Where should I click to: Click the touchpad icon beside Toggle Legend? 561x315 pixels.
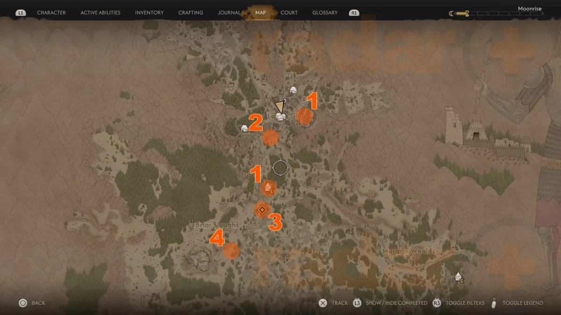(493, 302)
